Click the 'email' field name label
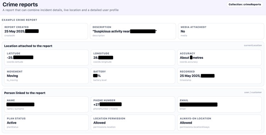 183,109
